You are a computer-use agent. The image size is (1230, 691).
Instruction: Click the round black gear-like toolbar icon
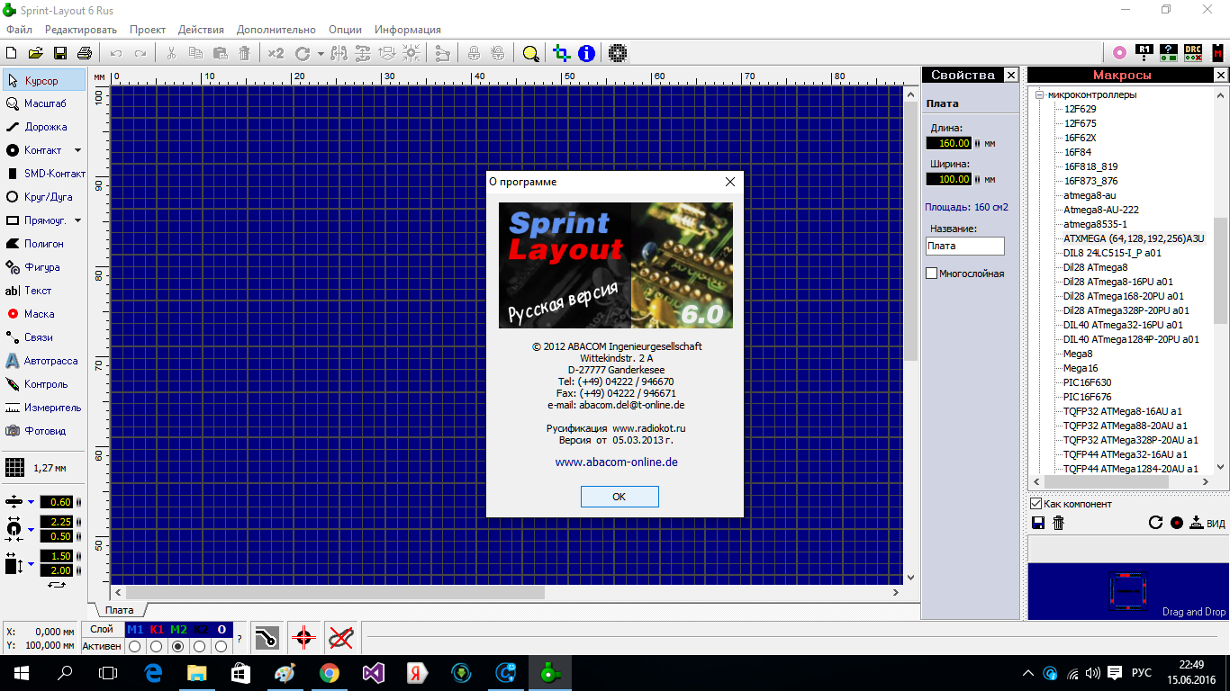coord(618,53)
